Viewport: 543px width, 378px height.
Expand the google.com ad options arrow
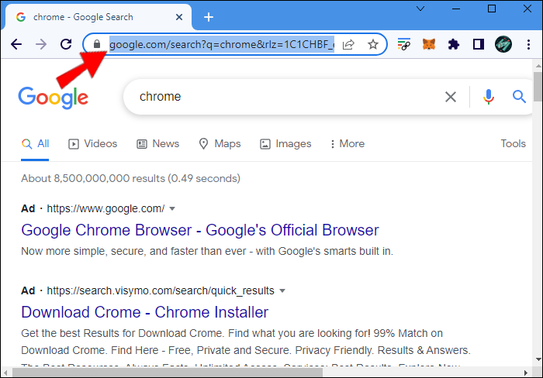[x=172, y=208]
